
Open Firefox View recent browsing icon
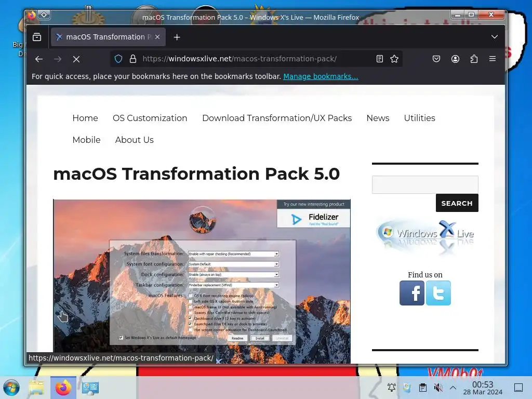click(37, 37)
